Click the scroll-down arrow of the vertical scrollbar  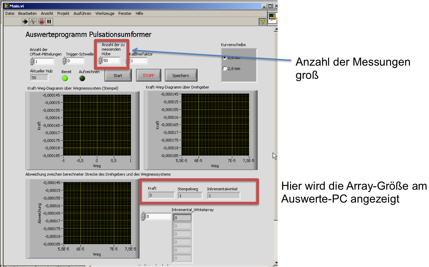pos(276,263)
